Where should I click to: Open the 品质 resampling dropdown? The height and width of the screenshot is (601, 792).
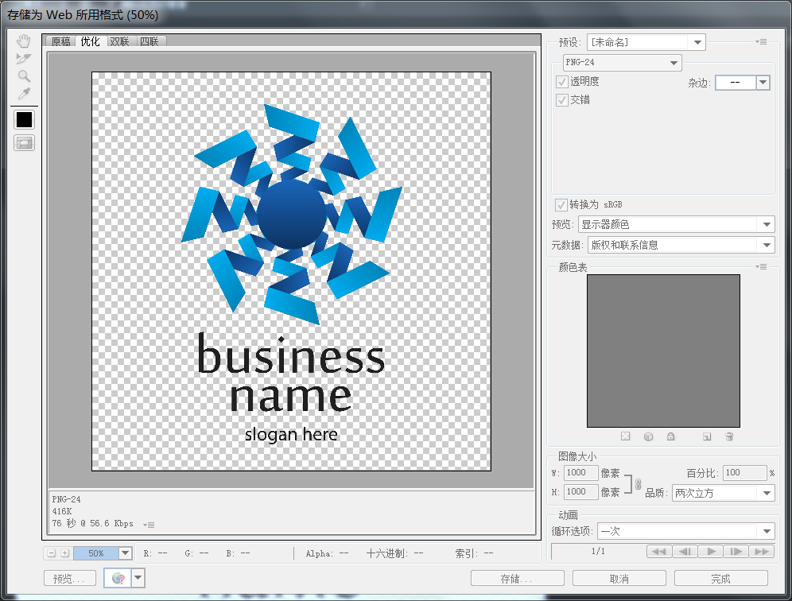[x=722, y=494]
